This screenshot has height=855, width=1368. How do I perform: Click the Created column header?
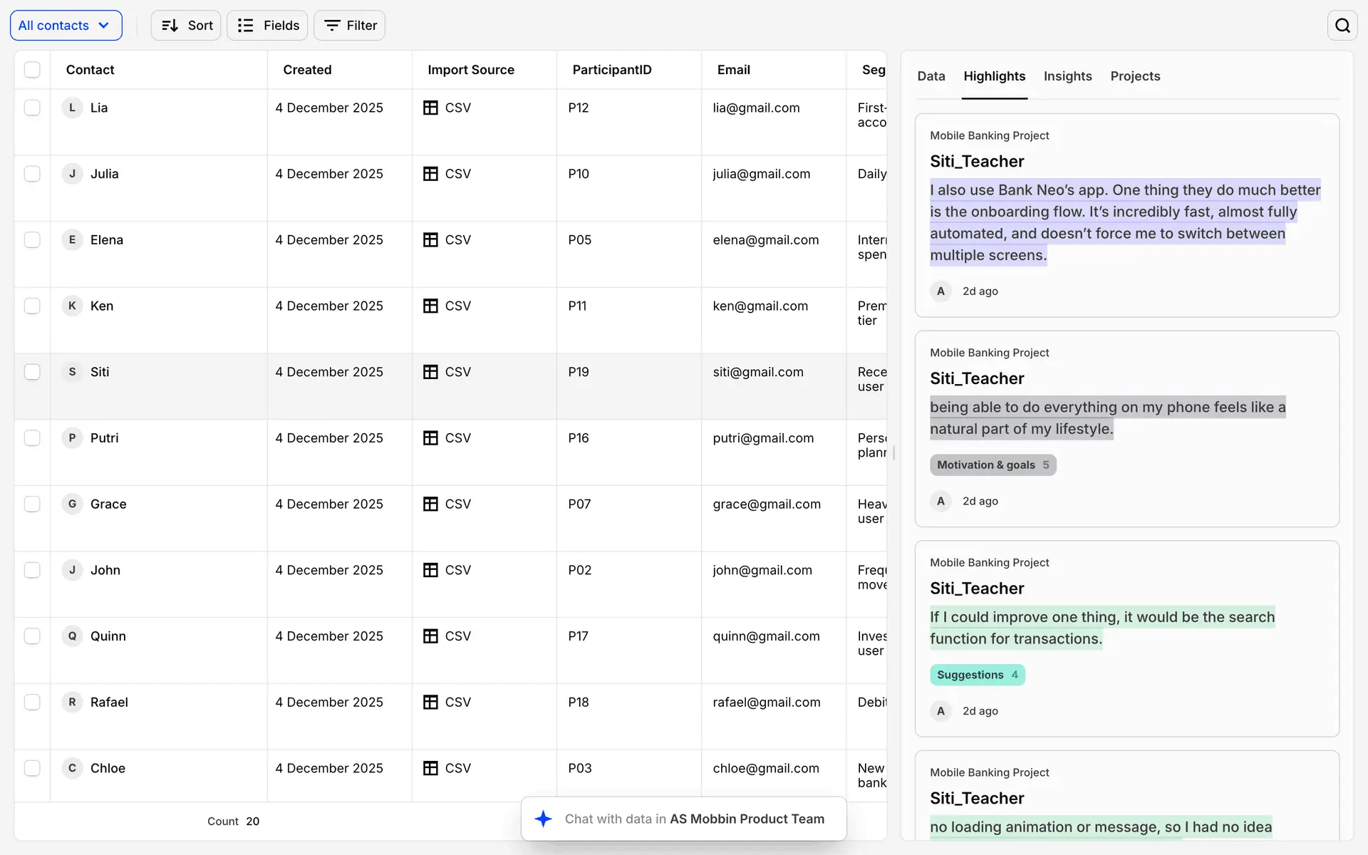tap(307, 70)
